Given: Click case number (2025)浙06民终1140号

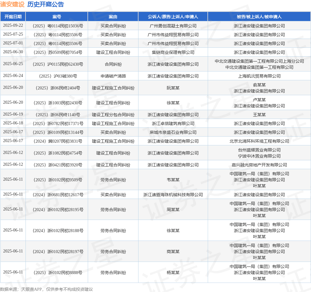Looking at the screenshot, I should coord(58,115).
